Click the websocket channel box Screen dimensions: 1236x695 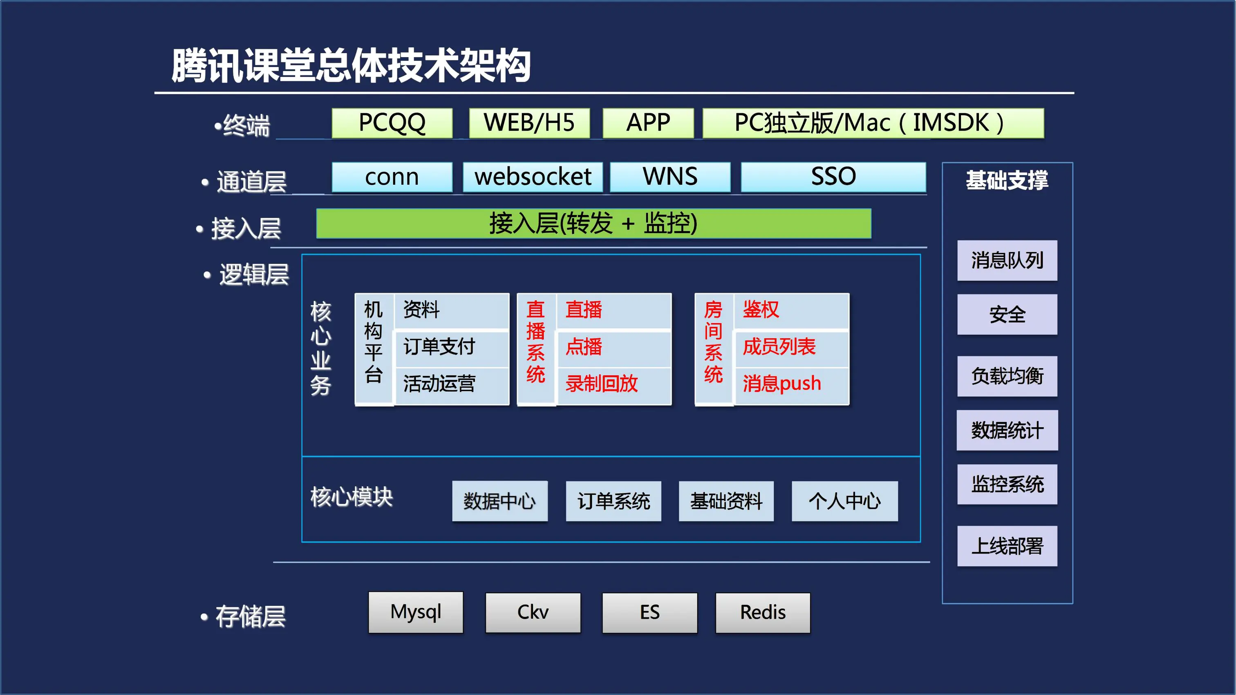532,177
